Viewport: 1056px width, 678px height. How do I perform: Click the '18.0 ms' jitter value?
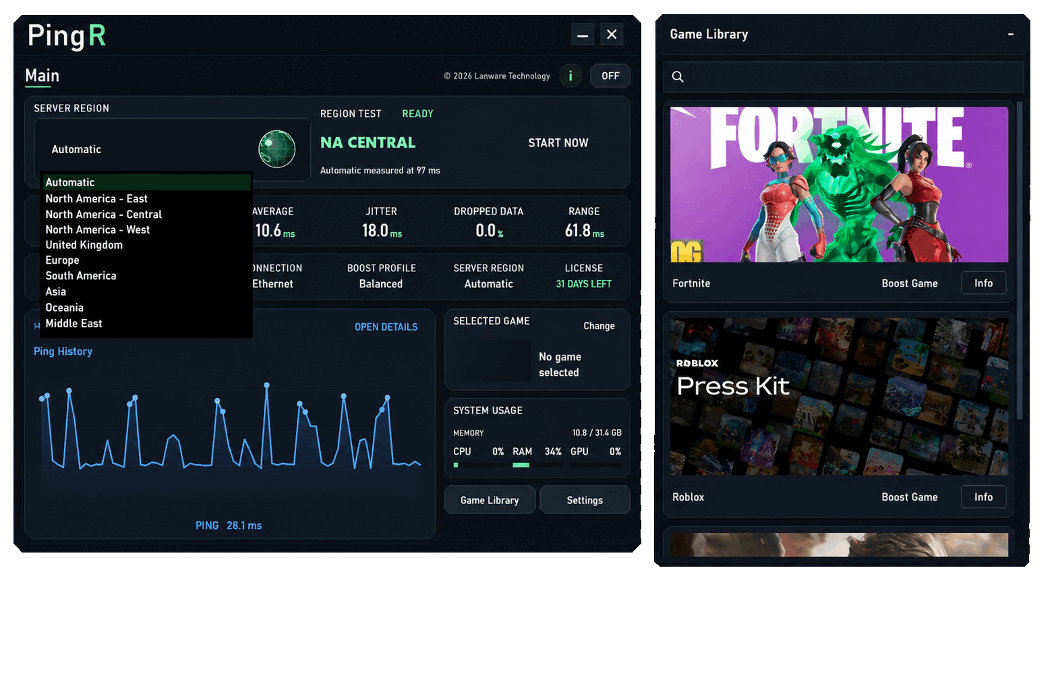tap(382, 231)
